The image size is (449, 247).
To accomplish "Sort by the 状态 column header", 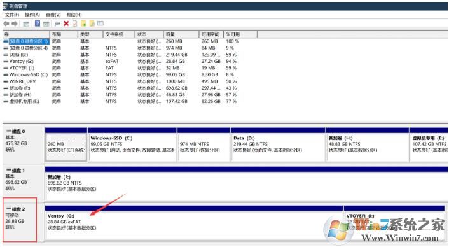I will tap(149, 34).
